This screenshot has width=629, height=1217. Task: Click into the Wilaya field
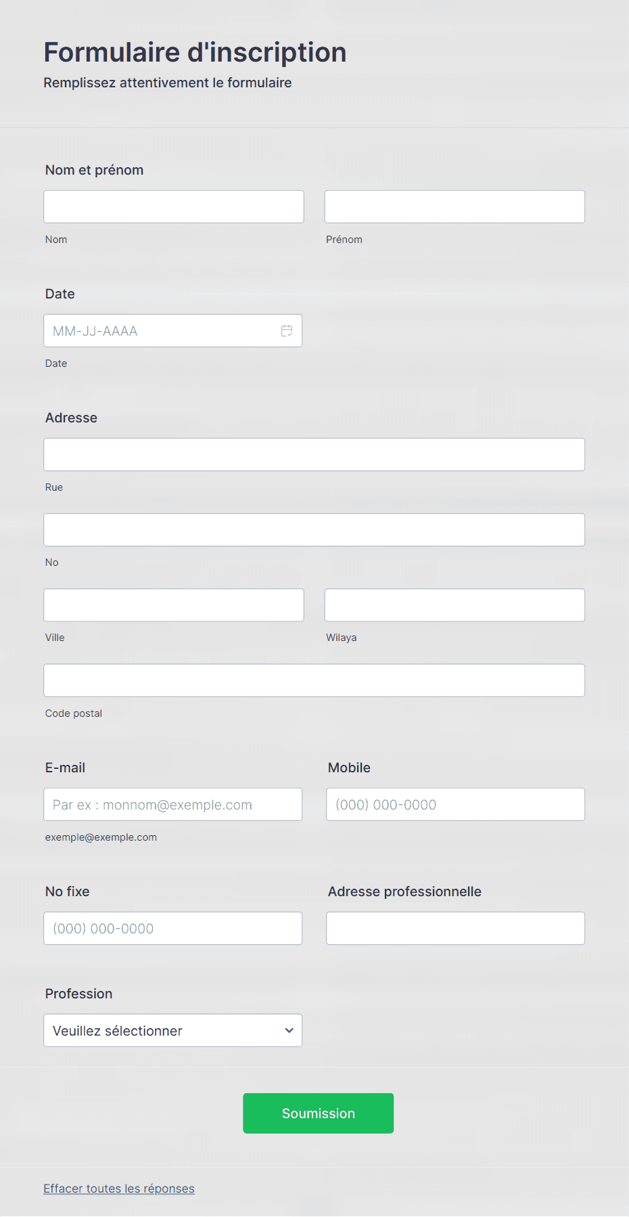point(455,605)
